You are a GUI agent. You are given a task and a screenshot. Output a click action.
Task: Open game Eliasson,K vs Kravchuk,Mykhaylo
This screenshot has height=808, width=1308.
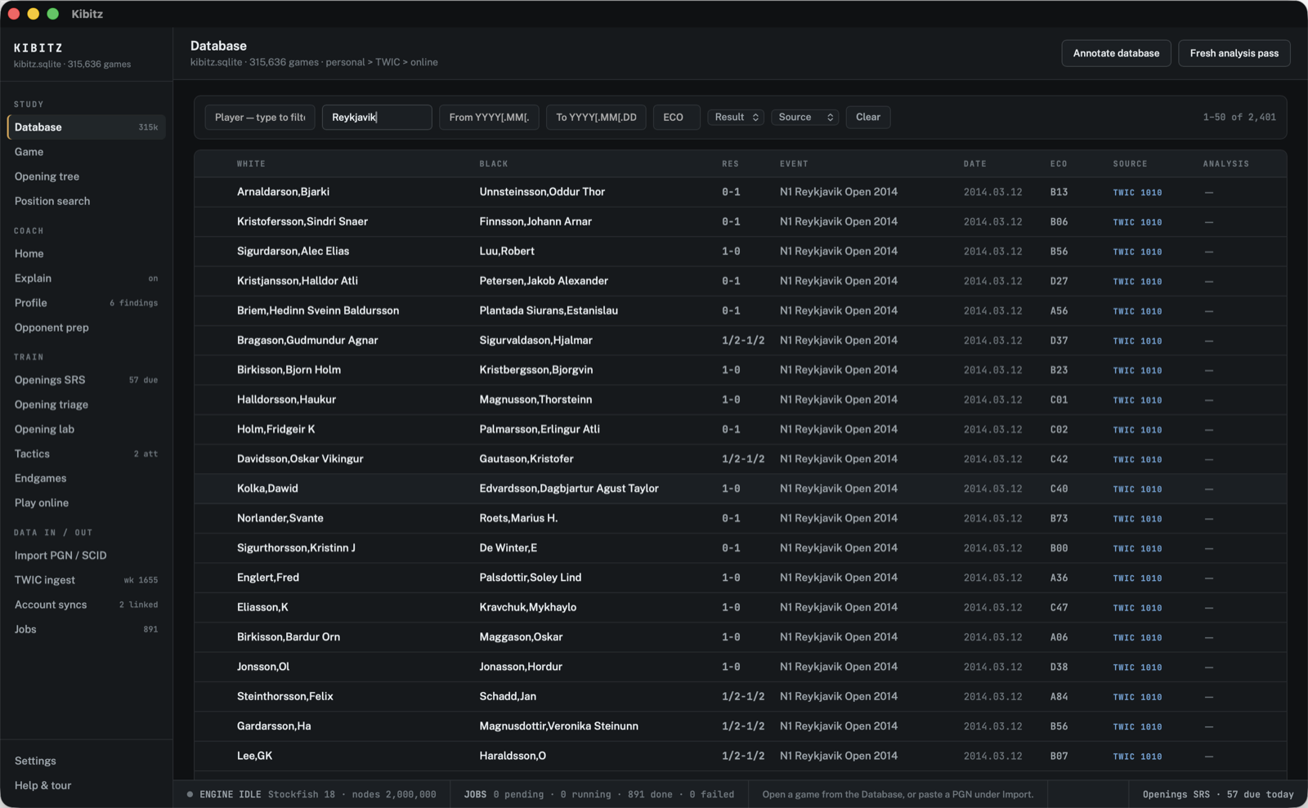pos(740,607)
